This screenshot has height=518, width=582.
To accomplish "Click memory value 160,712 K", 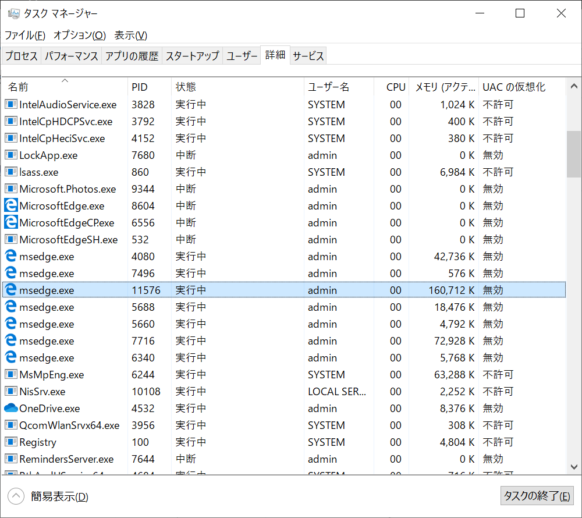I will pyautogui.click(x=452, y=290).
